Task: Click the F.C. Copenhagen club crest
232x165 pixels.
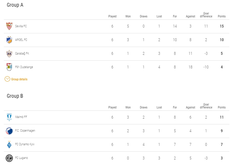Action: click(x=9, y=131)
